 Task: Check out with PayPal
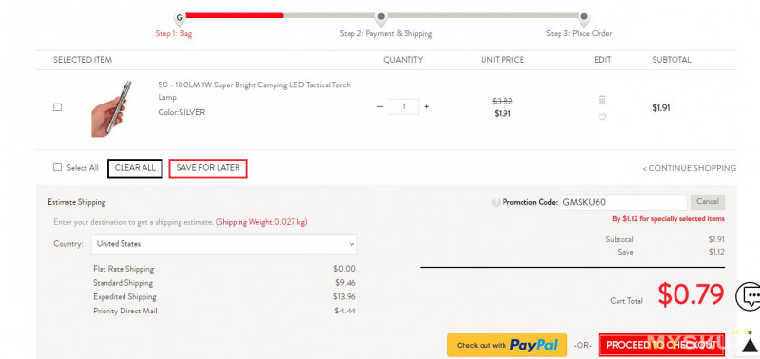click(x=507, y=345)
